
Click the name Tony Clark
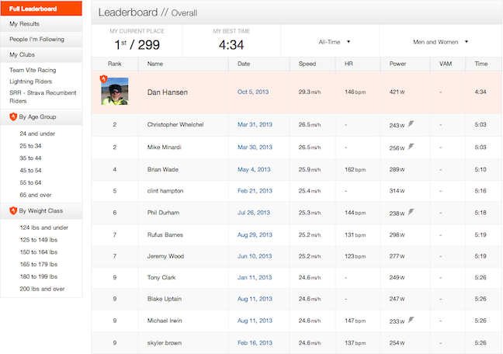[x=161, y=277]
